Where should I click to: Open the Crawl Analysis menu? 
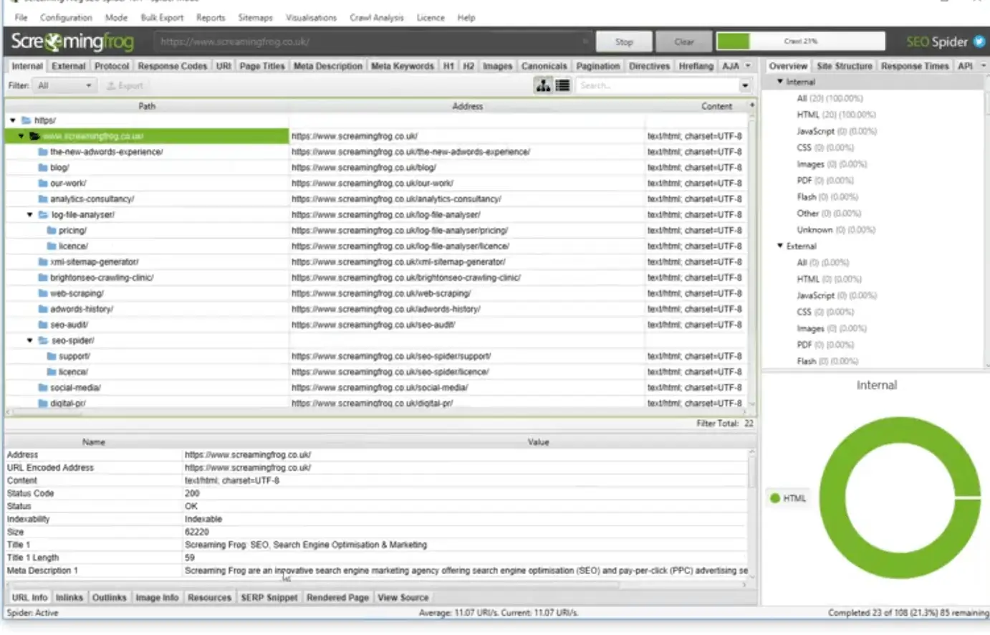[x=377, y=17]
